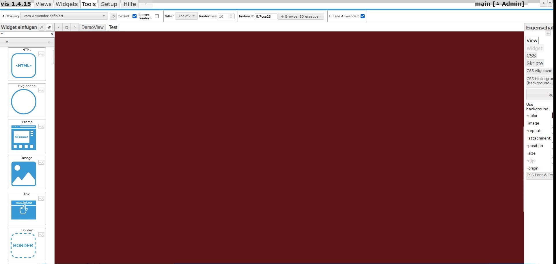Expand the CSS Font & Text section
556x264 pixels.
tap(539, 175)
